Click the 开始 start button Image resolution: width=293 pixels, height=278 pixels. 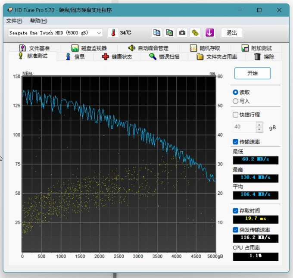click(x=252, y=73)
